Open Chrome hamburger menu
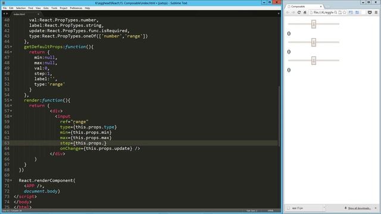This screenshot has height=214, width=381. [376, 12]
